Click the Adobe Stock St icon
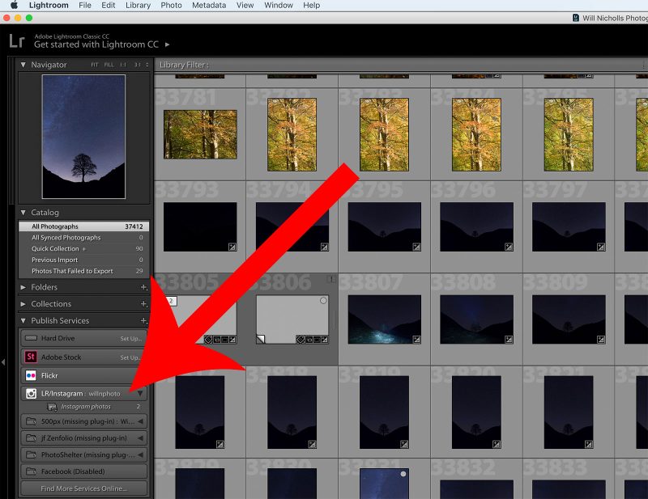The height and width of the screenshot is (499, 648). [31, 357]
